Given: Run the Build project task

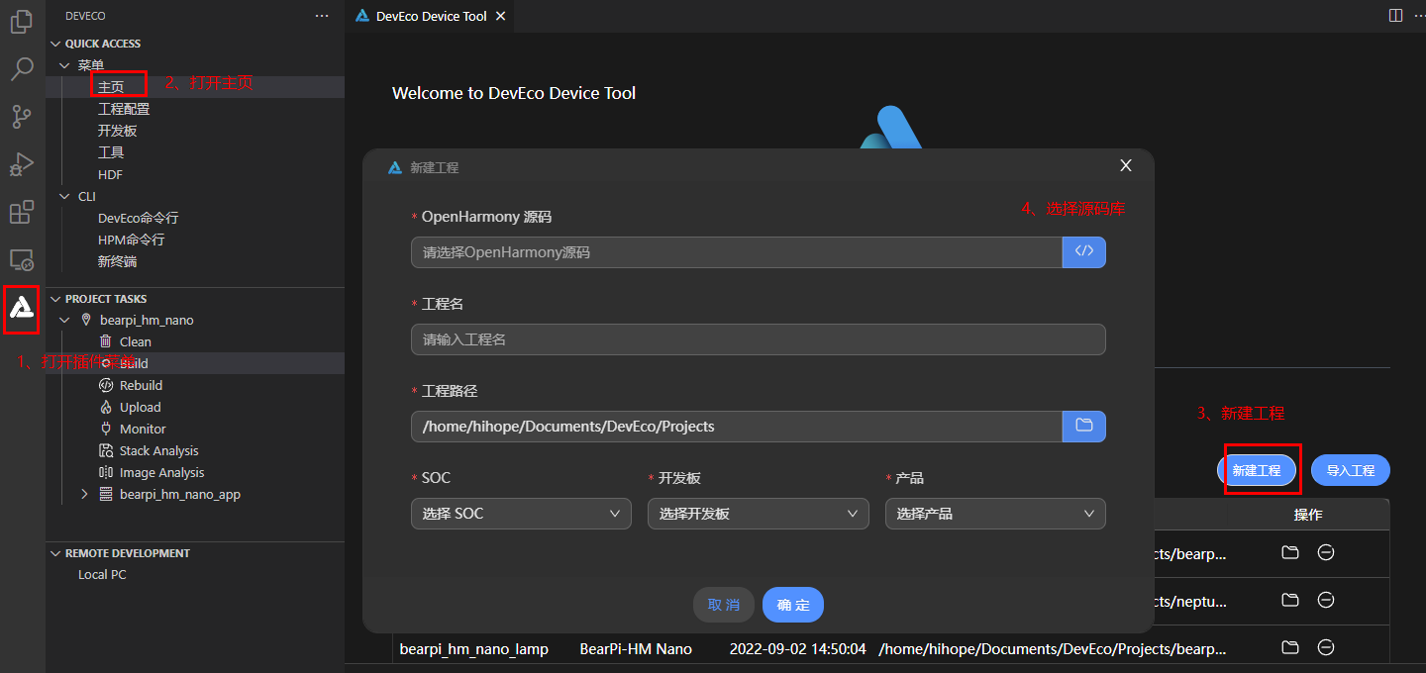Looking at the screenshot, I should (x=134, y=363).
